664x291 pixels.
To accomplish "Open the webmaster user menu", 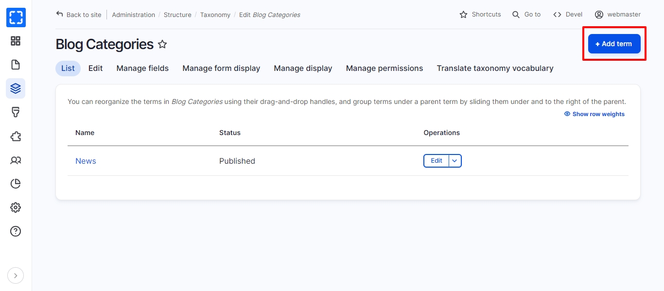I will [617, 15].
